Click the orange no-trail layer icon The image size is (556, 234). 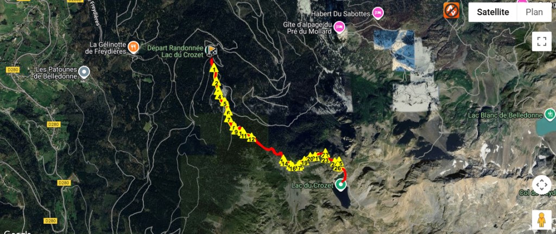(451, 11)
